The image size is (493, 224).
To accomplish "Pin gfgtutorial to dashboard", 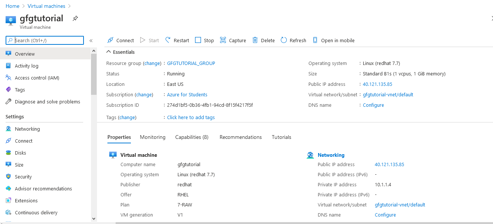I will (x=75, y=18).
